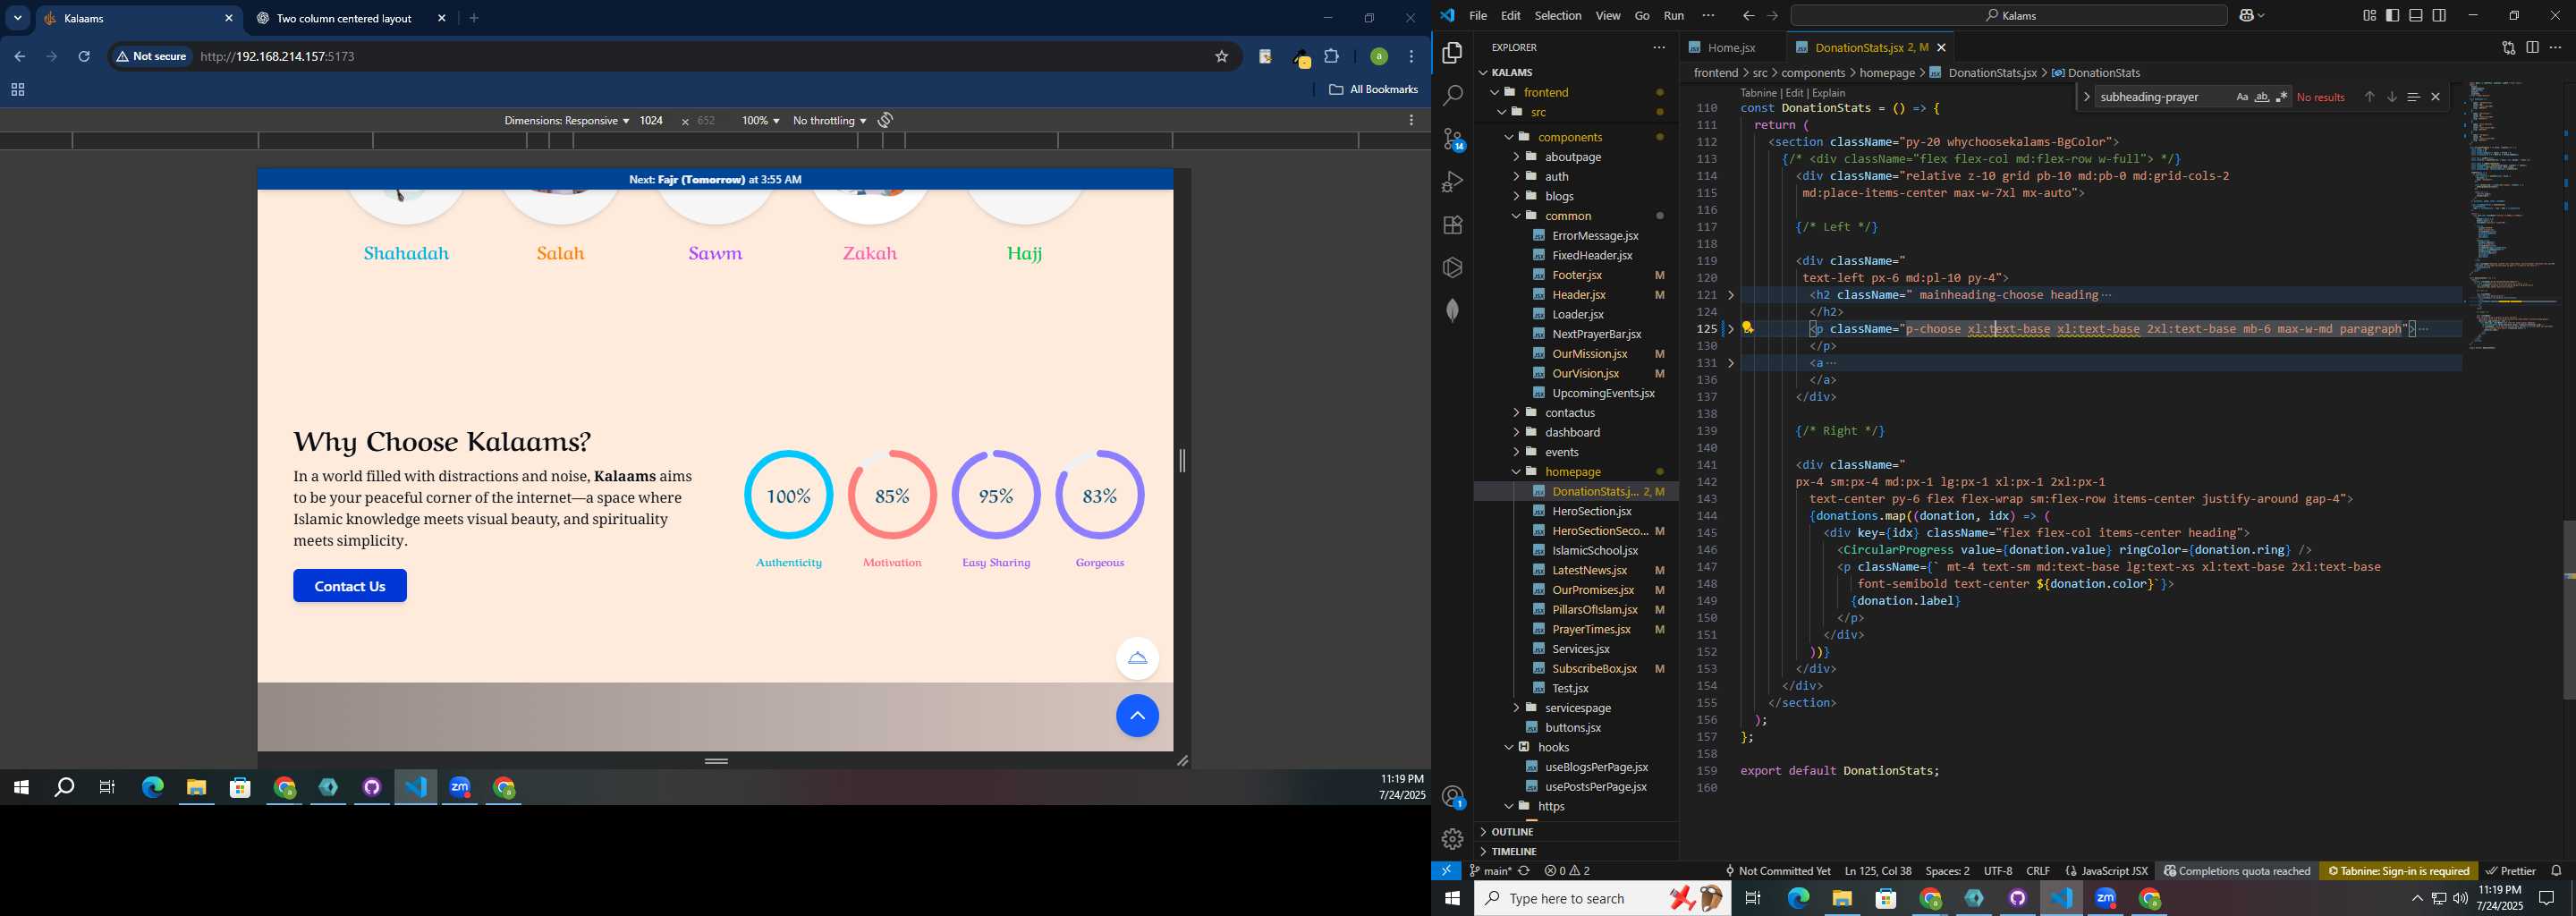2576x916 pixels.
Task: Open the Selection menu
Action: pyautogui.click(x=1557, y=15)
